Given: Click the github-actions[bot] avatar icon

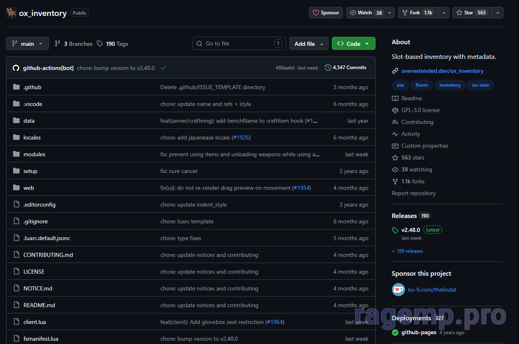Looking at the screenshot, I should pyautogui.click(x=16, y=68).
